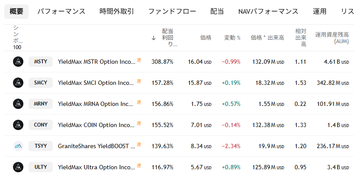Switch to the パフォーマンス tab
Viewport: 354px width, 177px height.
(x=61, y=12)
